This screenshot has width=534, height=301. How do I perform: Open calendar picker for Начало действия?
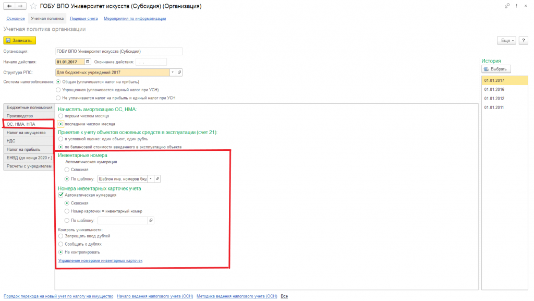tap(88, 62)
